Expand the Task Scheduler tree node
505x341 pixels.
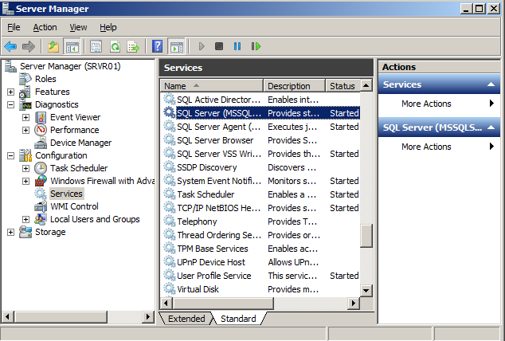(25, 168)
